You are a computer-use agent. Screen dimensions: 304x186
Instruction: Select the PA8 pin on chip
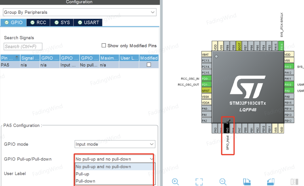289,97
